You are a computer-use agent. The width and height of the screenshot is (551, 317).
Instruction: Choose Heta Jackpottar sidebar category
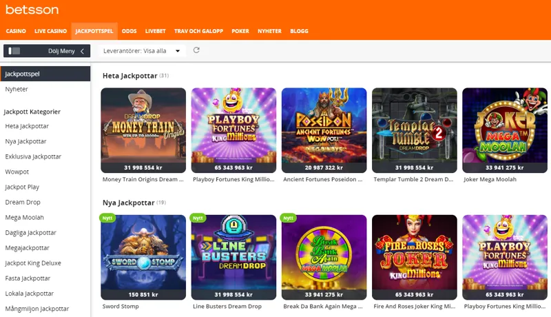27,126
